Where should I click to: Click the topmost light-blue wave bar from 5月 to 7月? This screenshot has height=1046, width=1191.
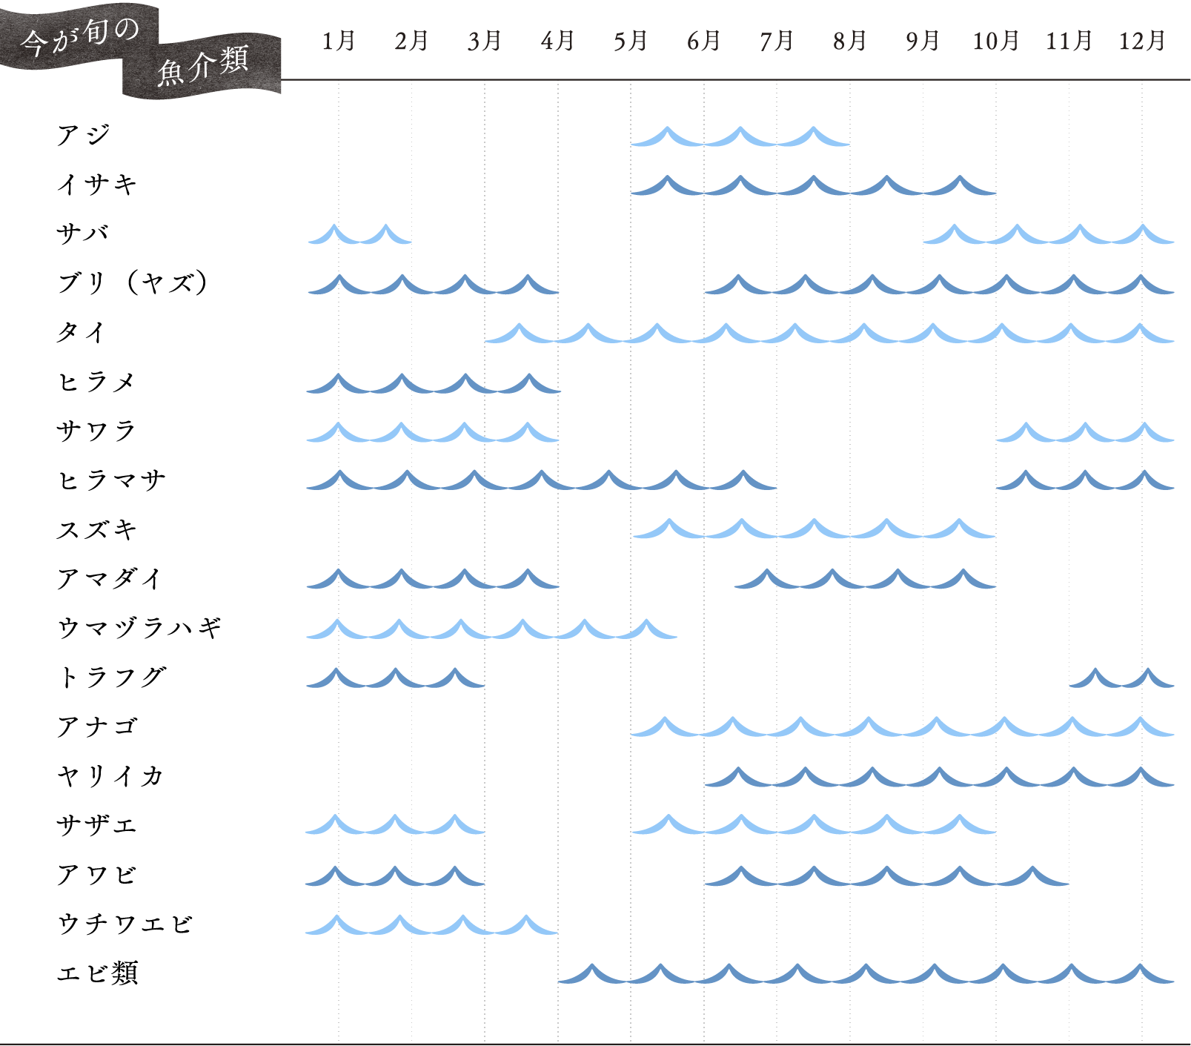740,138
